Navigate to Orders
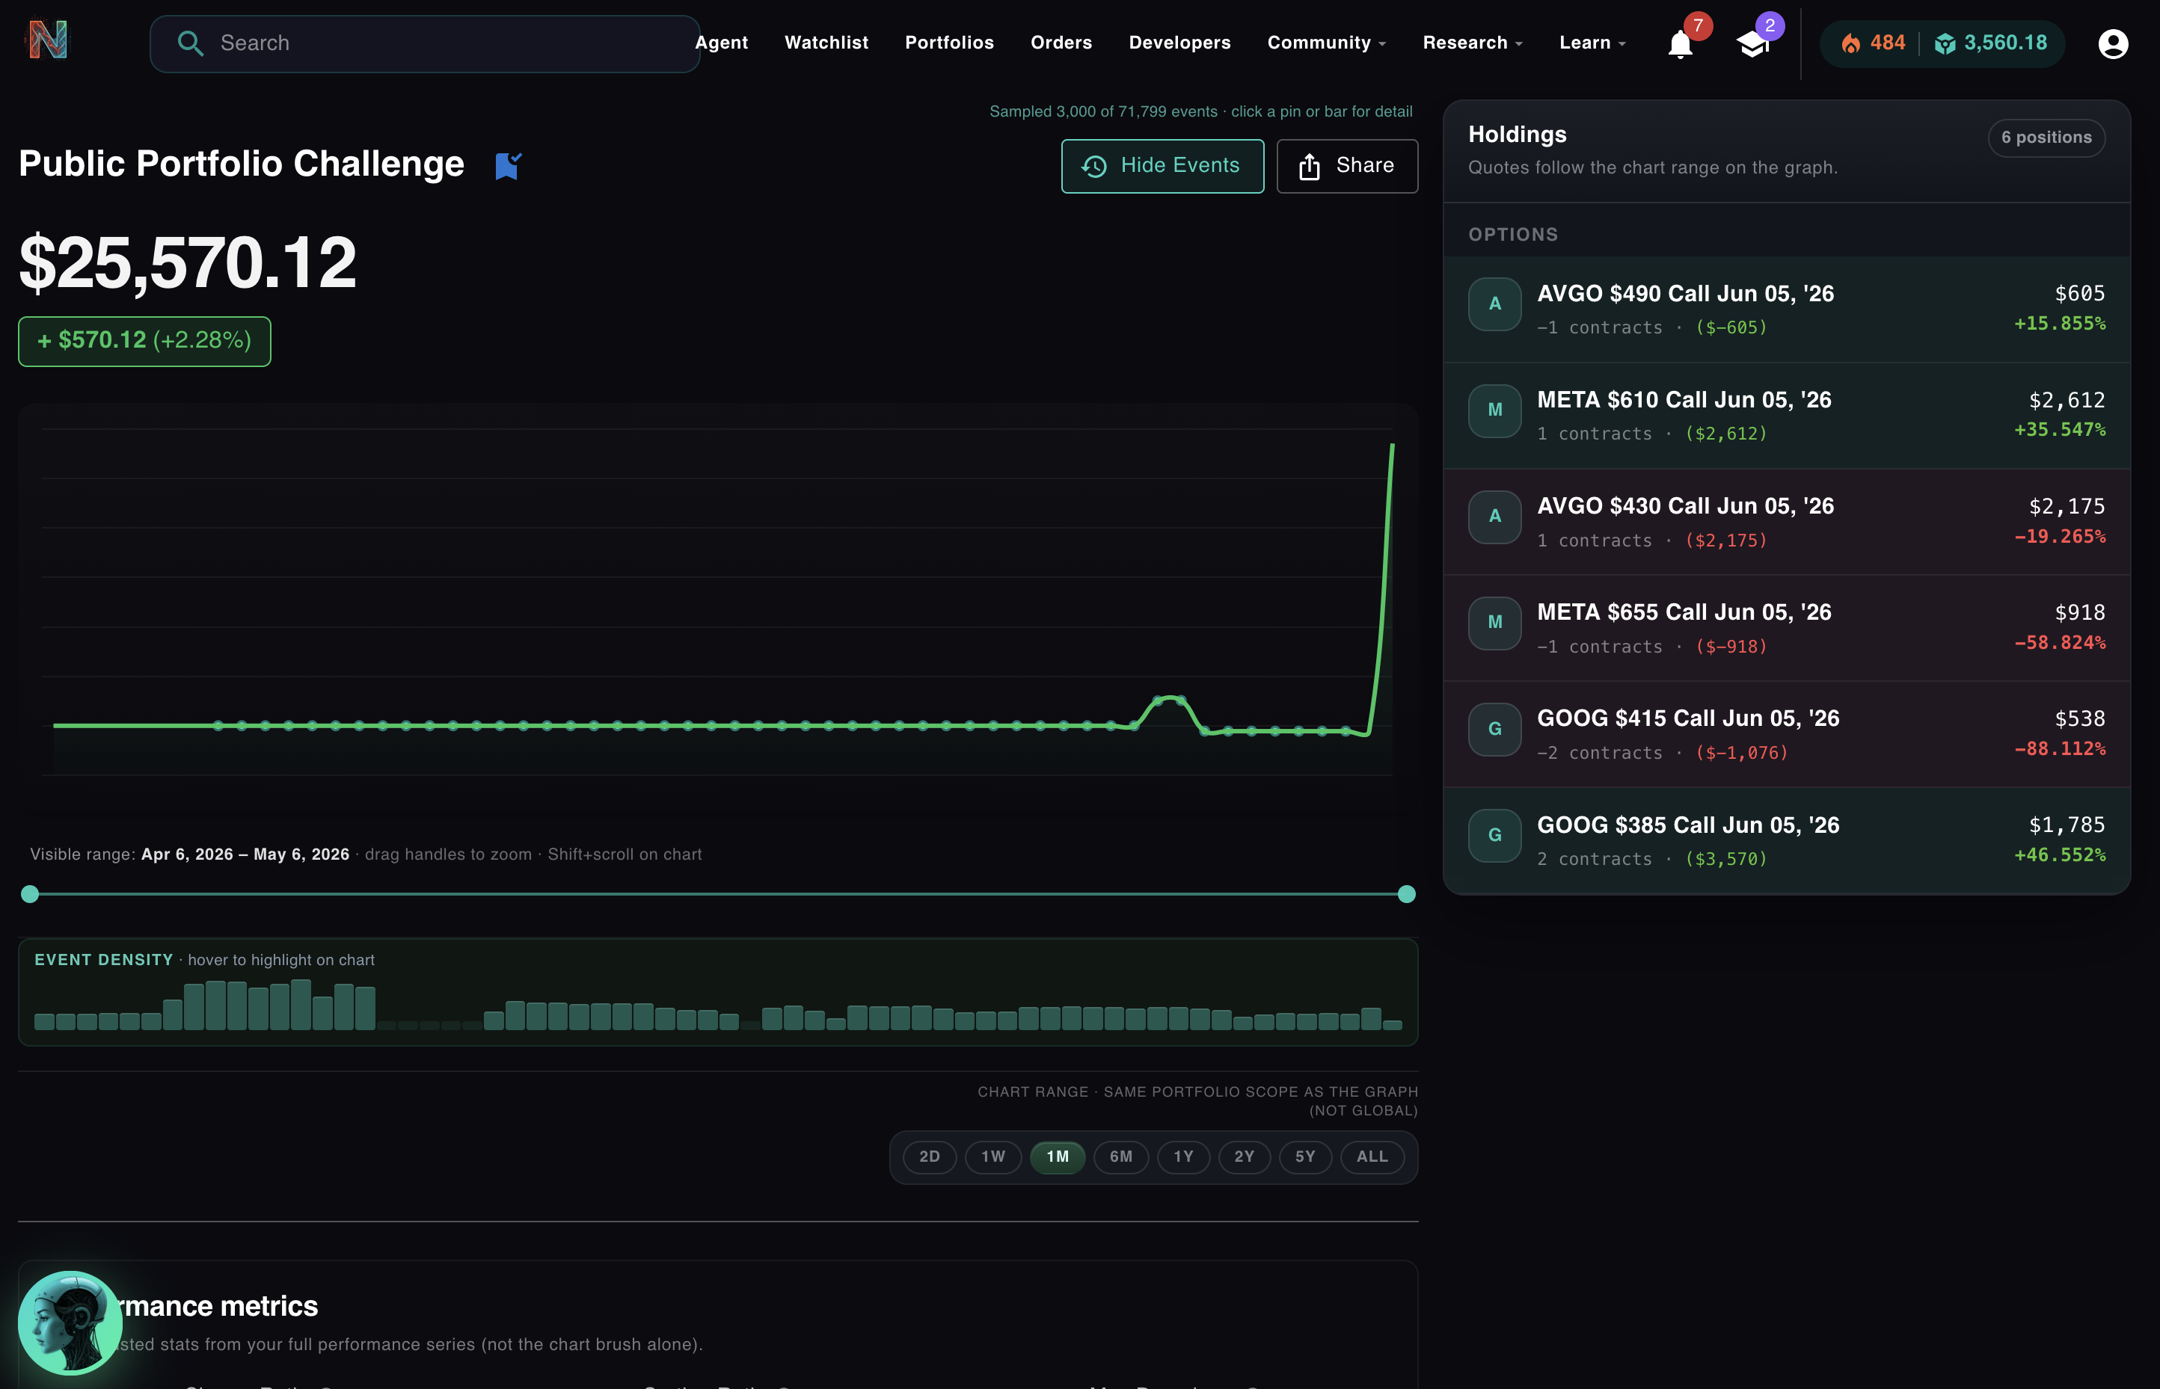The width and height of the screenshot is (2160, 1389). pyautogui.click(x=1061, y=43)
